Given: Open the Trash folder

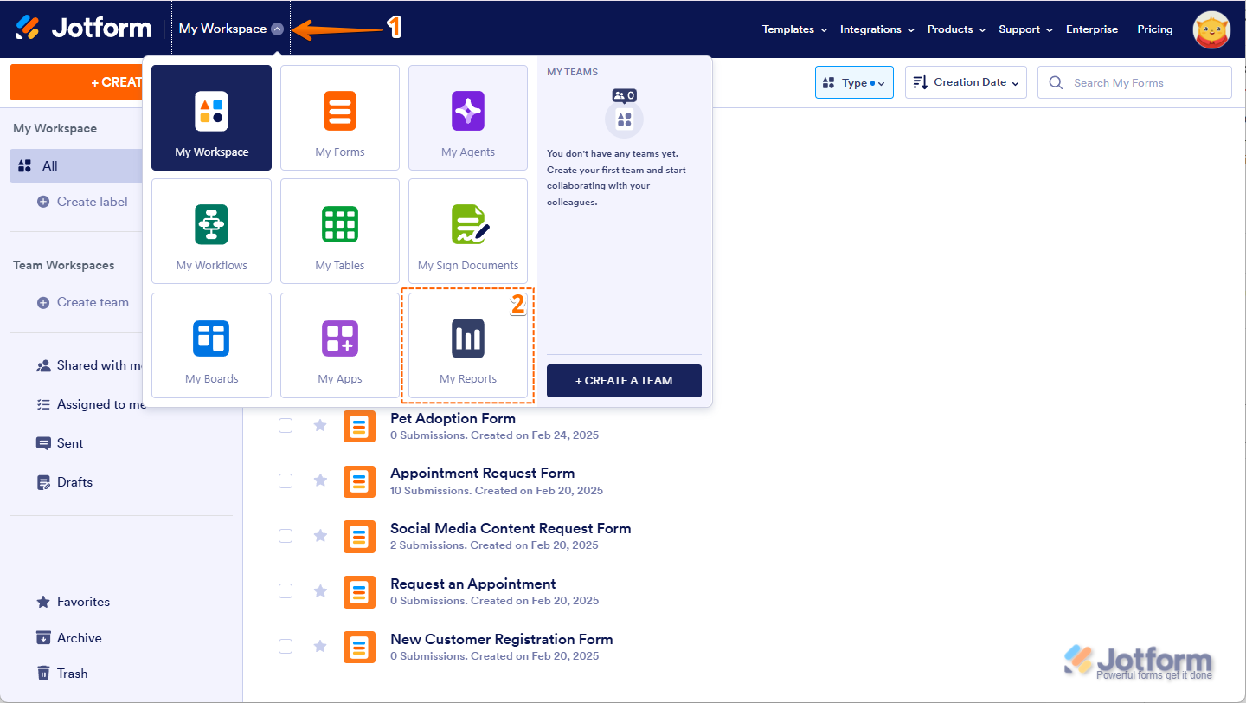Looking at the screenshot, I should (61, 674).
